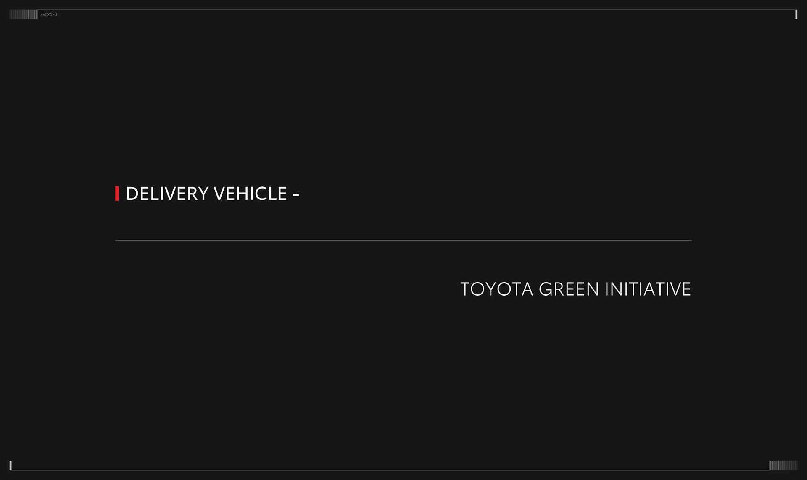Click the letter G in GREEN
This screenshot has height=480, width=807.
pos(545,289)
